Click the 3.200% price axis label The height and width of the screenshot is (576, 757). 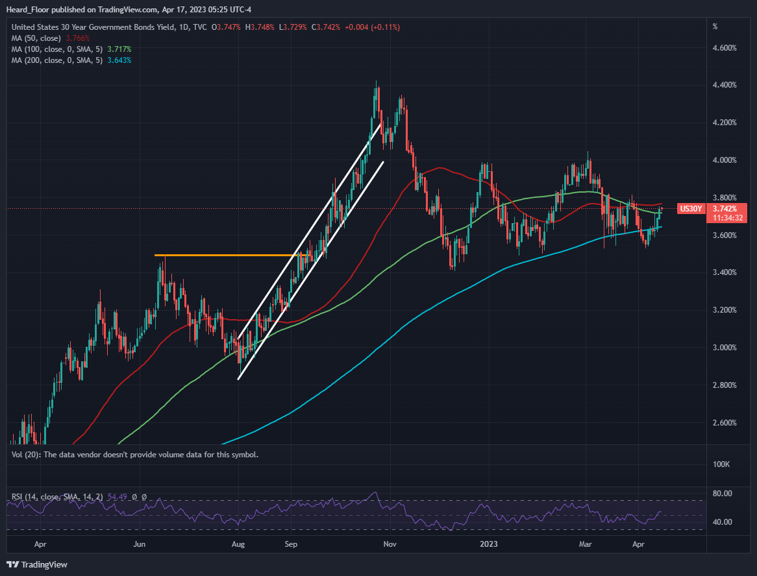[x=725, y=310]
